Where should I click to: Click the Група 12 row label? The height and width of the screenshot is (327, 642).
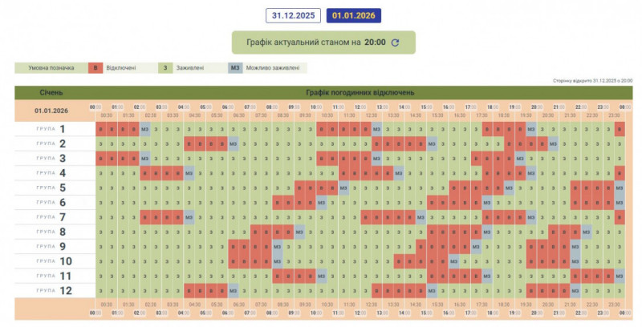tap(54, 290)
